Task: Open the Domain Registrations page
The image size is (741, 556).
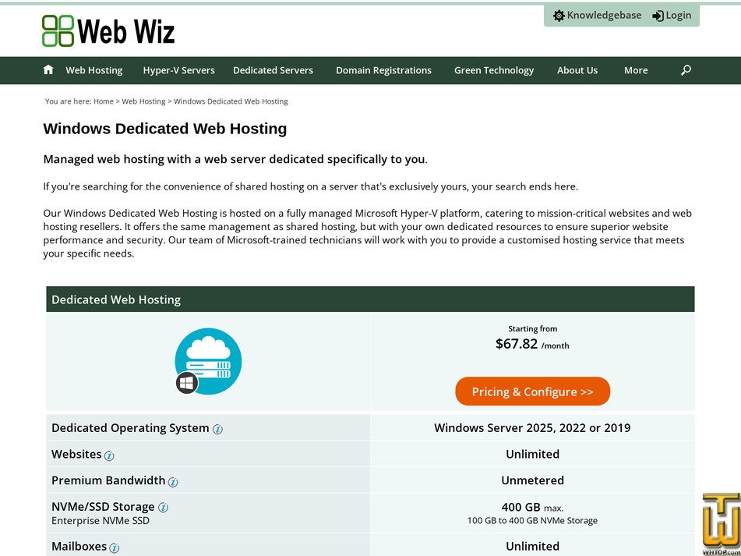Action: pyautogui.click(x=383, y=70)
